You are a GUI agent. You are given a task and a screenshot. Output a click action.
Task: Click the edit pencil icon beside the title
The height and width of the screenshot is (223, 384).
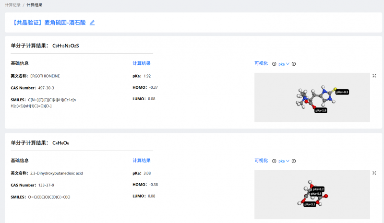pos(92,23)
